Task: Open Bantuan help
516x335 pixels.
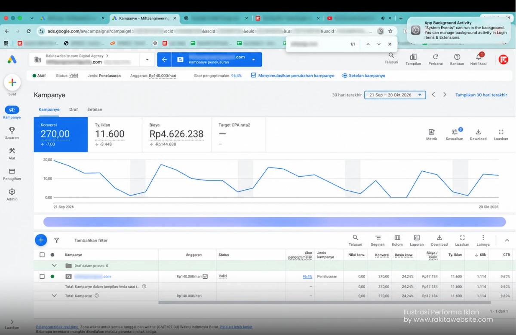Action: tap(457, 59)
